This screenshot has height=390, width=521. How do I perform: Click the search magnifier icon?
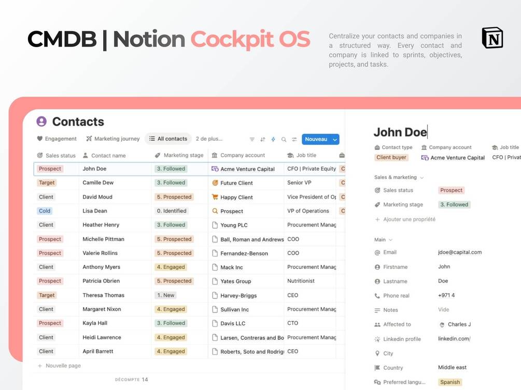(284, 139)
